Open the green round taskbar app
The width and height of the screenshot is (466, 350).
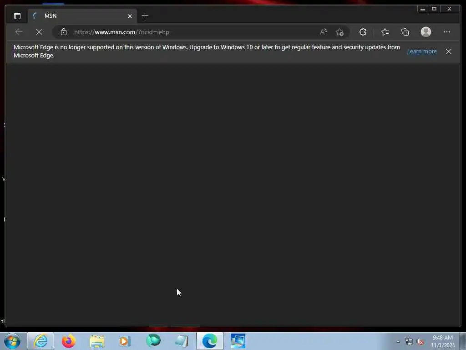153,341
